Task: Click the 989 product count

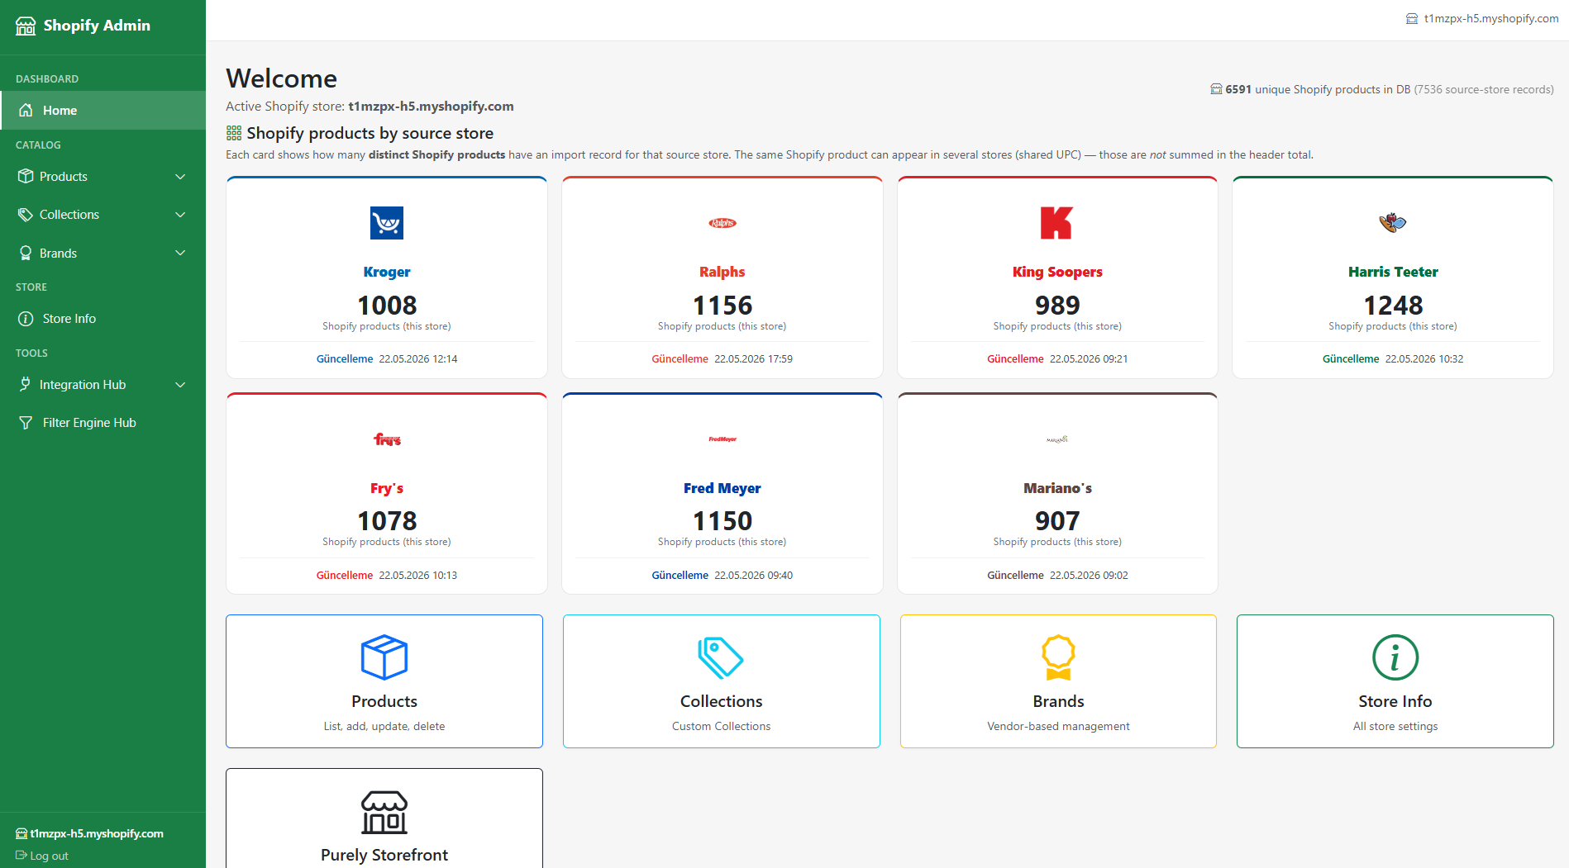Action: coord(1057,306)
